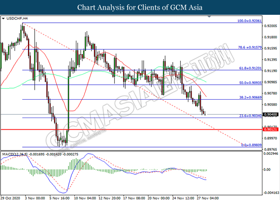
Task: Click price axis value 0.90985
Action: [x=270, y=82]
